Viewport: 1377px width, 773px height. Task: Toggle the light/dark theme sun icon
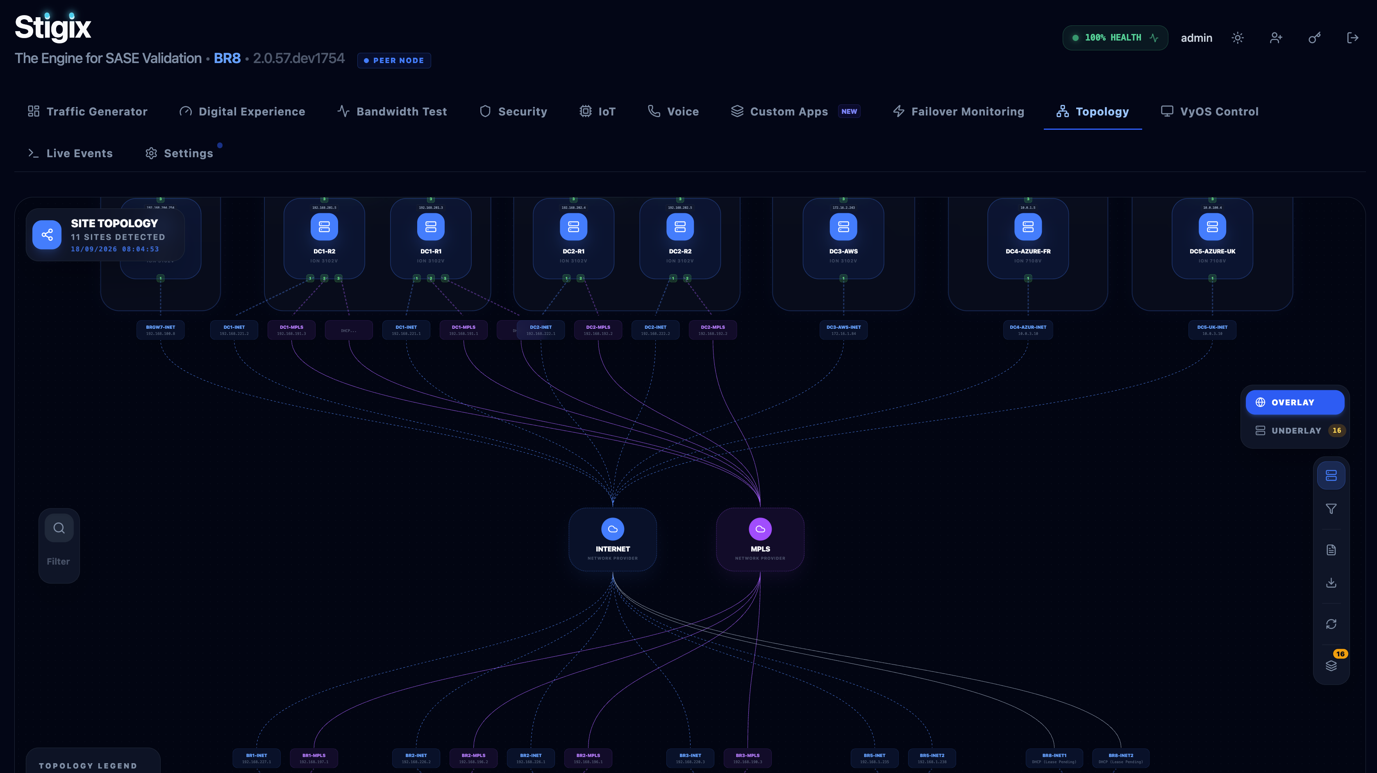tap(1238, 38)
